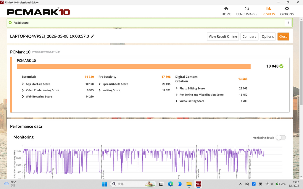Click the volume speaker tray icon
The height and width of the screenshot is (189, 303).
[x=272, y=184]
